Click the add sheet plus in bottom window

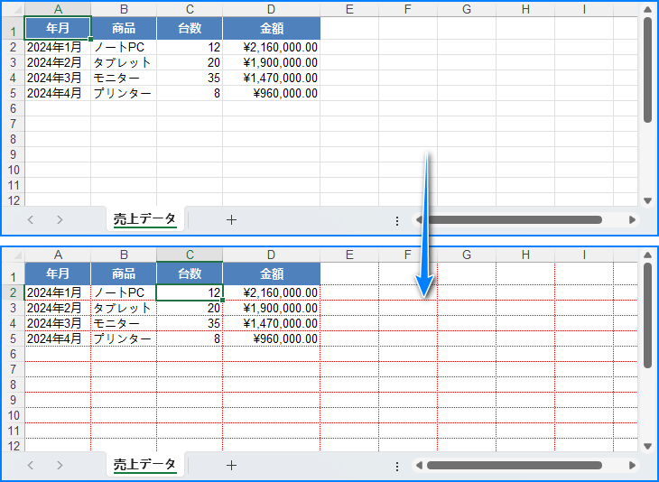[x=231, y=465]
